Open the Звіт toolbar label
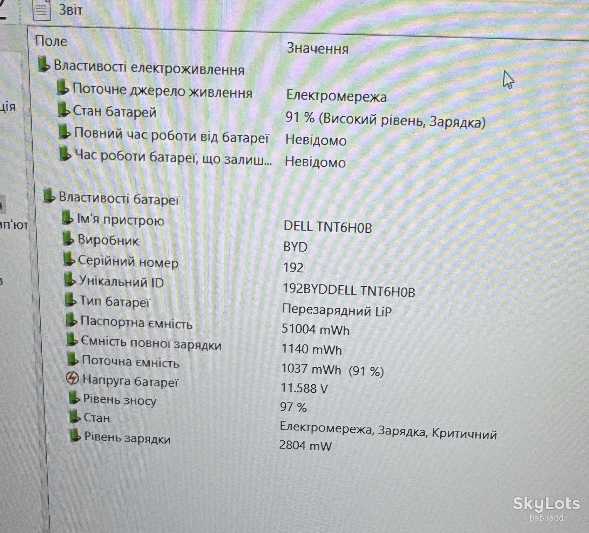This screenshot has height=533, width=589. (x=70, y=9)
